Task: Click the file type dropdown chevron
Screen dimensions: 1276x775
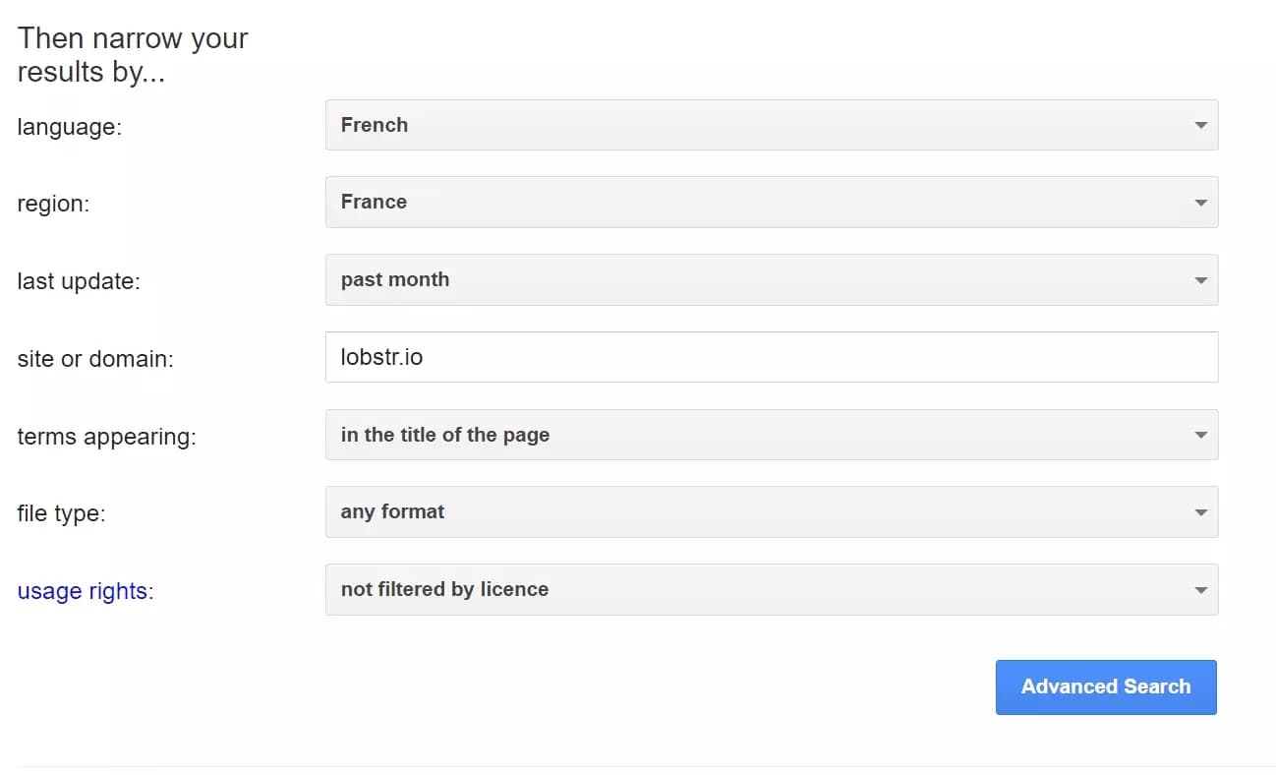Action: tap(1200, 511)
